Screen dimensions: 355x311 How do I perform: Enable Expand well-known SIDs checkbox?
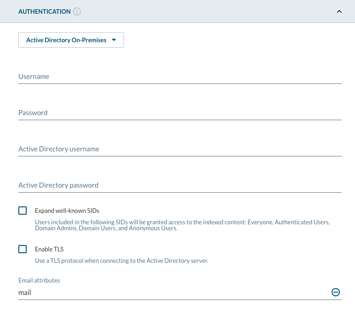pyautogui.click(x=23, y=211)
